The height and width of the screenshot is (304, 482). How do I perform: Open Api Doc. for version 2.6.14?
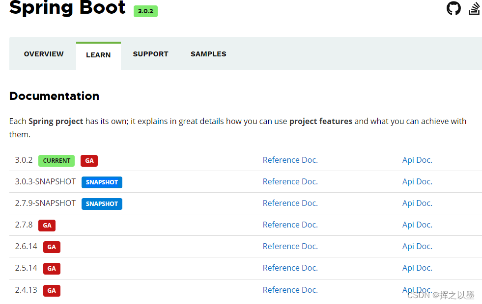tap(417, 246)
